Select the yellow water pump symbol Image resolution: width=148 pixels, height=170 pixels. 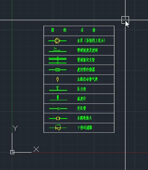(x=57, y=40)
